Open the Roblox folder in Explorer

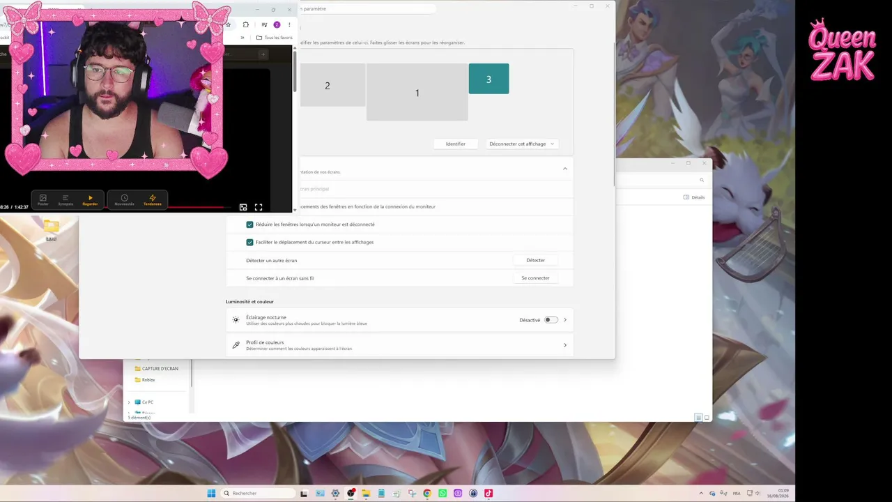tap(144, 380)
